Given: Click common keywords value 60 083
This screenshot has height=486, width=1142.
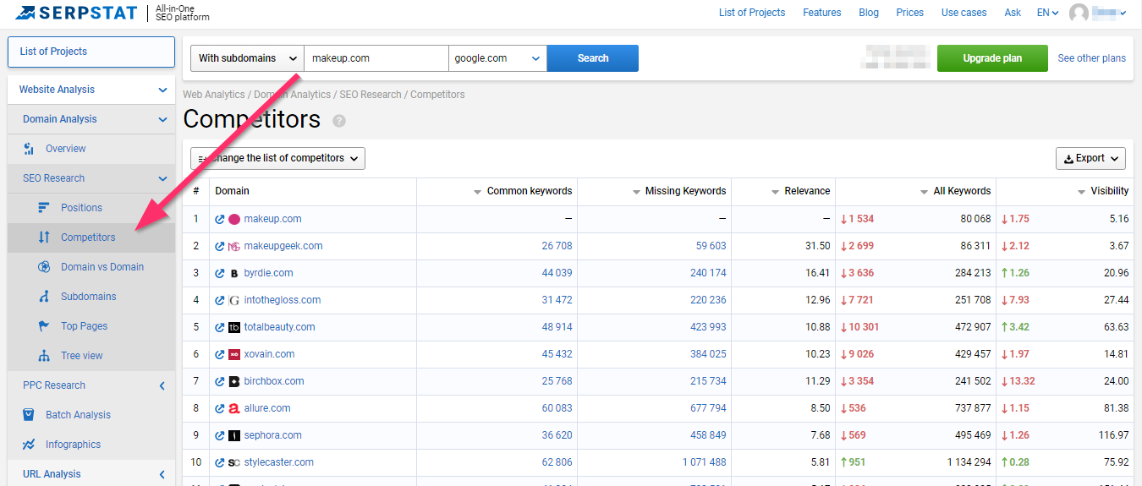Looking at the screenshot, I should (557, 408).
